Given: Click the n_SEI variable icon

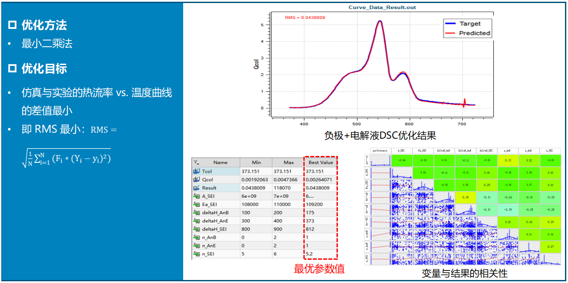Looking at the screenshot, I should [x=197, y=254].
